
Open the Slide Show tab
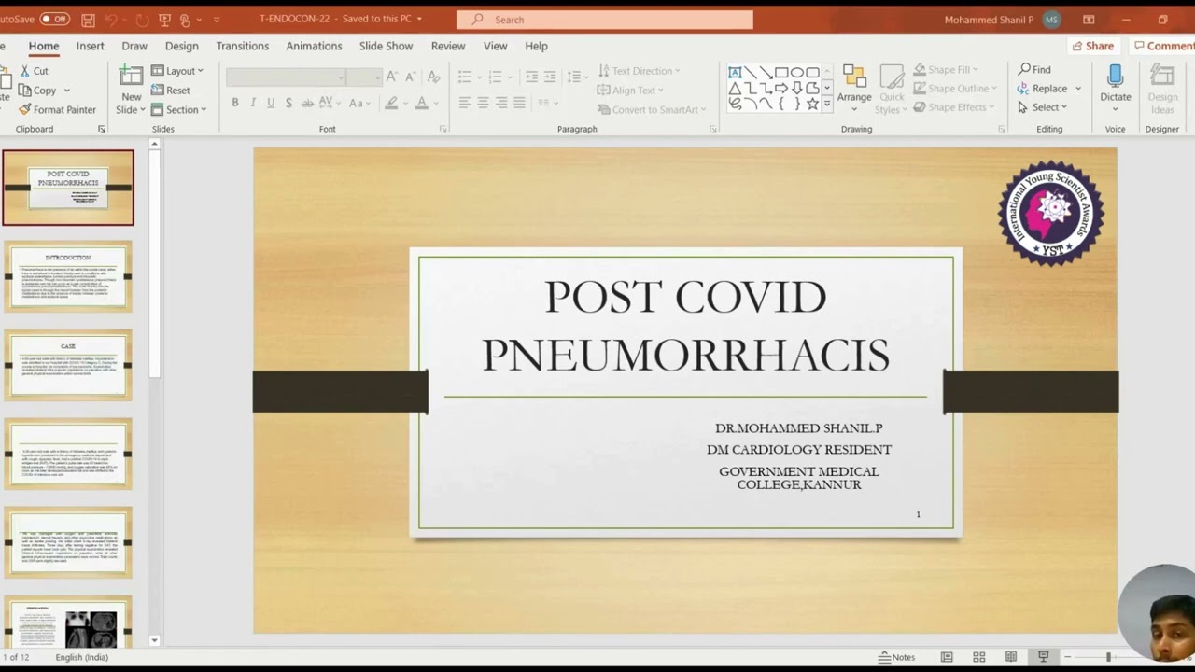pos(386,46)
